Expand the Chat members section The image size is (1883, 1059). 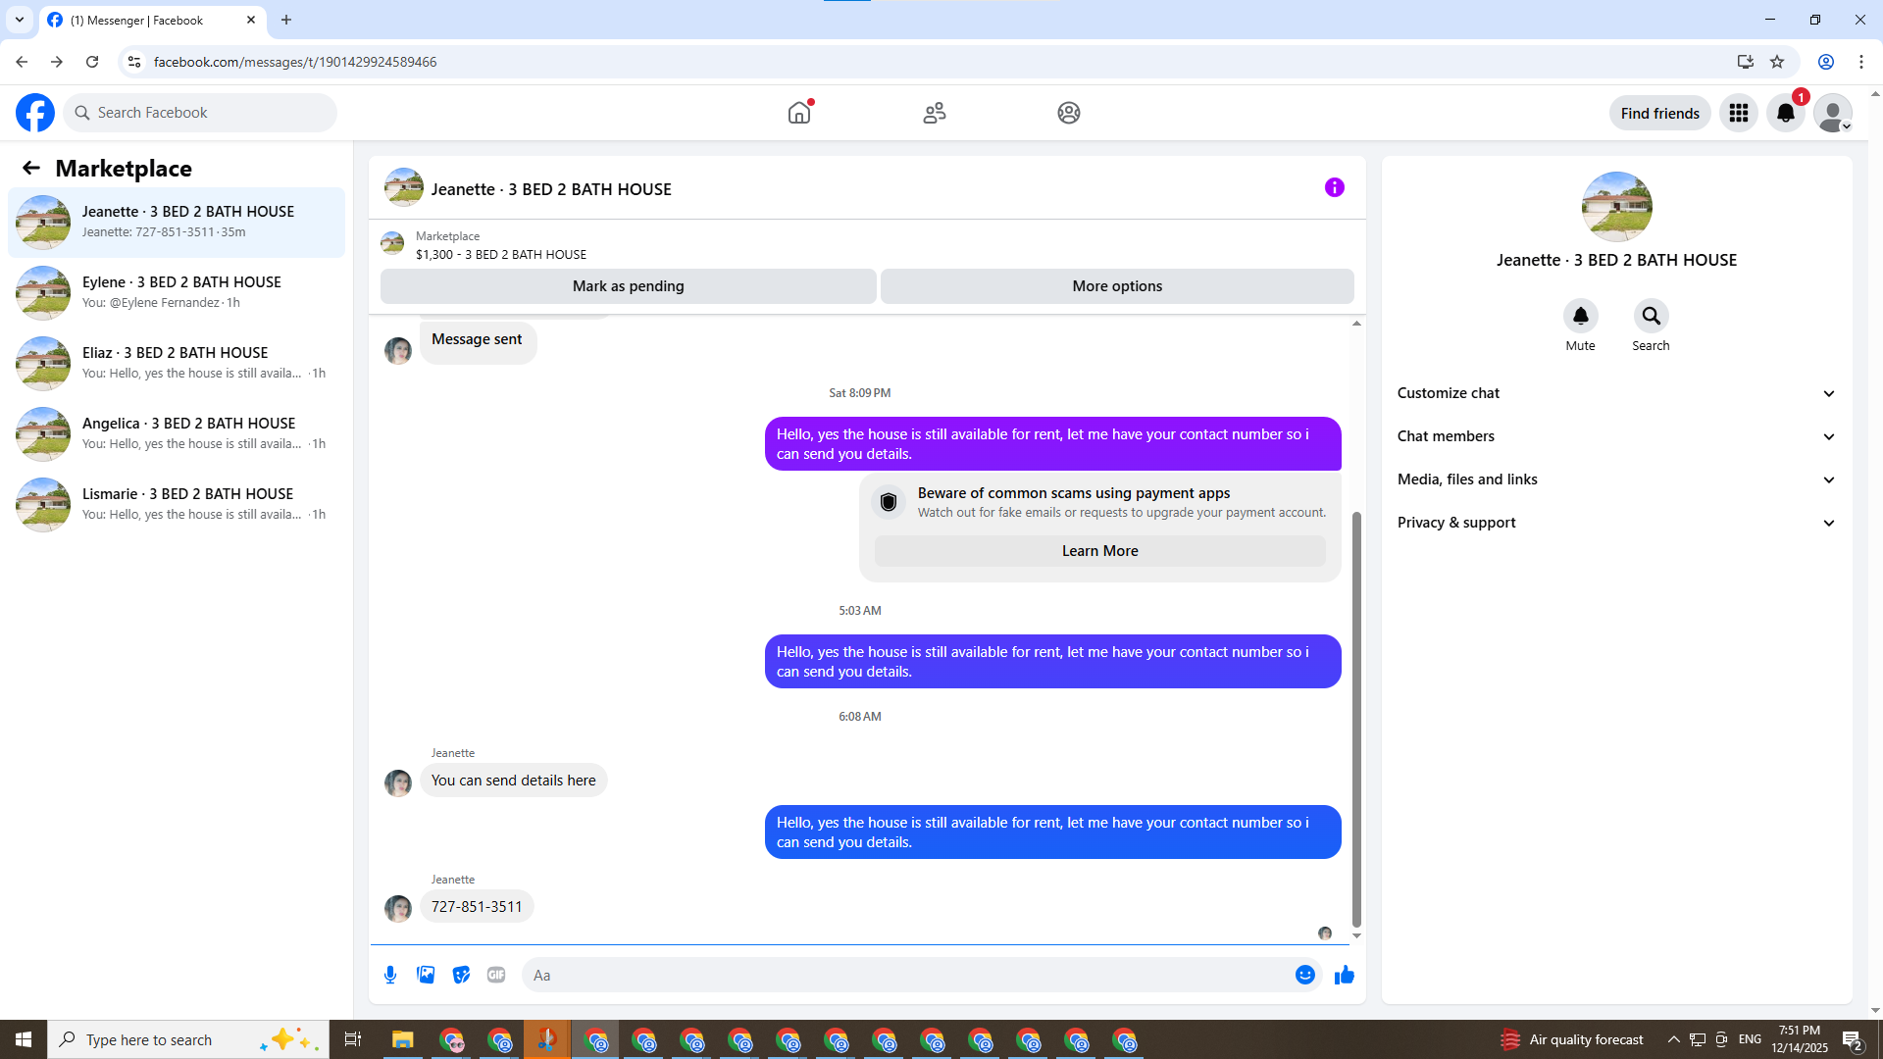tap(1615, 436)
